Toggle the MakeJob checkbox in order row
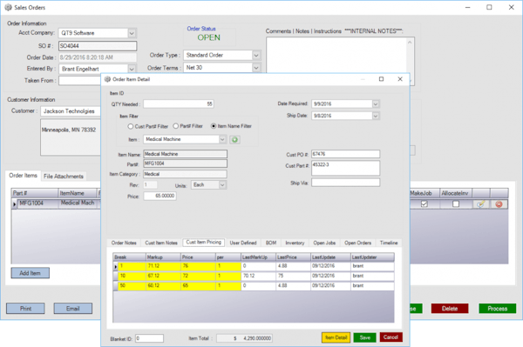 (425, 204)
